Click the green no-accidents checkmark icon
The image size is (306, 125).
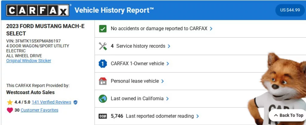pos(103,29)
